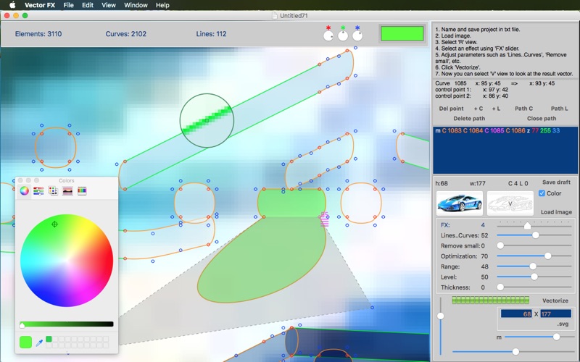The image size is (580, 362).
Task: Click the + L add line button
Action: (496, 109)
